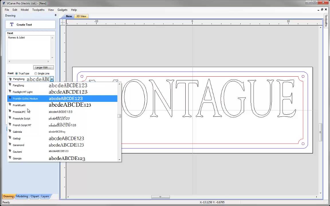
Task: Choose FangSong from font list
Action: (x=62, y=85)
